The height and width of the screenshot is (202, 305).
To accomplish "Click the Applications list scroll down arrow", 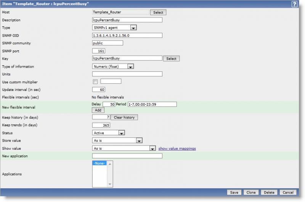I will [110, 184].
